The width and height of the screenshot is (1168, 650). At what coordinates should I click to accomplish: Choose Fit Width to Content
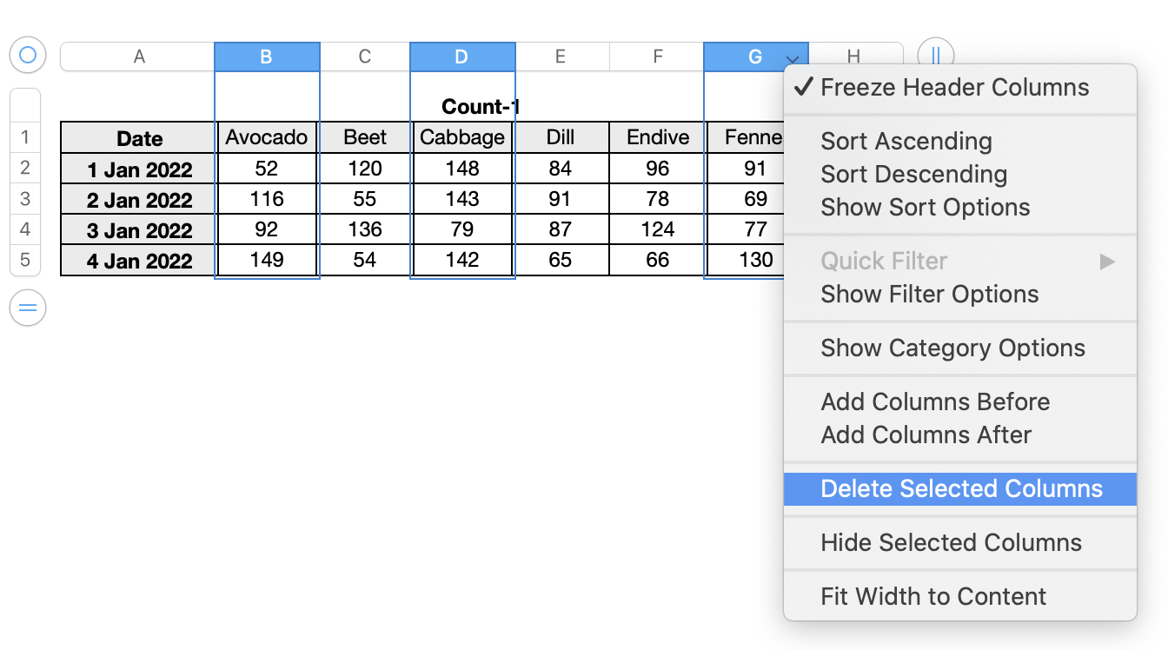pos(933,597)
